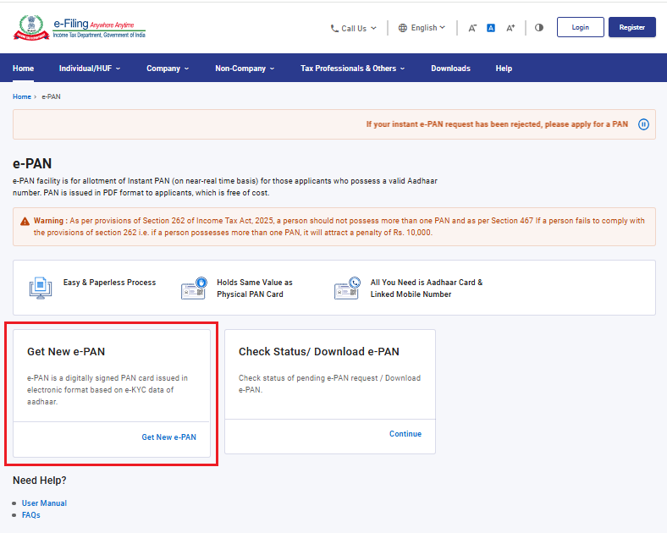Pause the scrolling e-PAN rejection notice
This screenshot has width=667, height=533.
pos(643,124)
